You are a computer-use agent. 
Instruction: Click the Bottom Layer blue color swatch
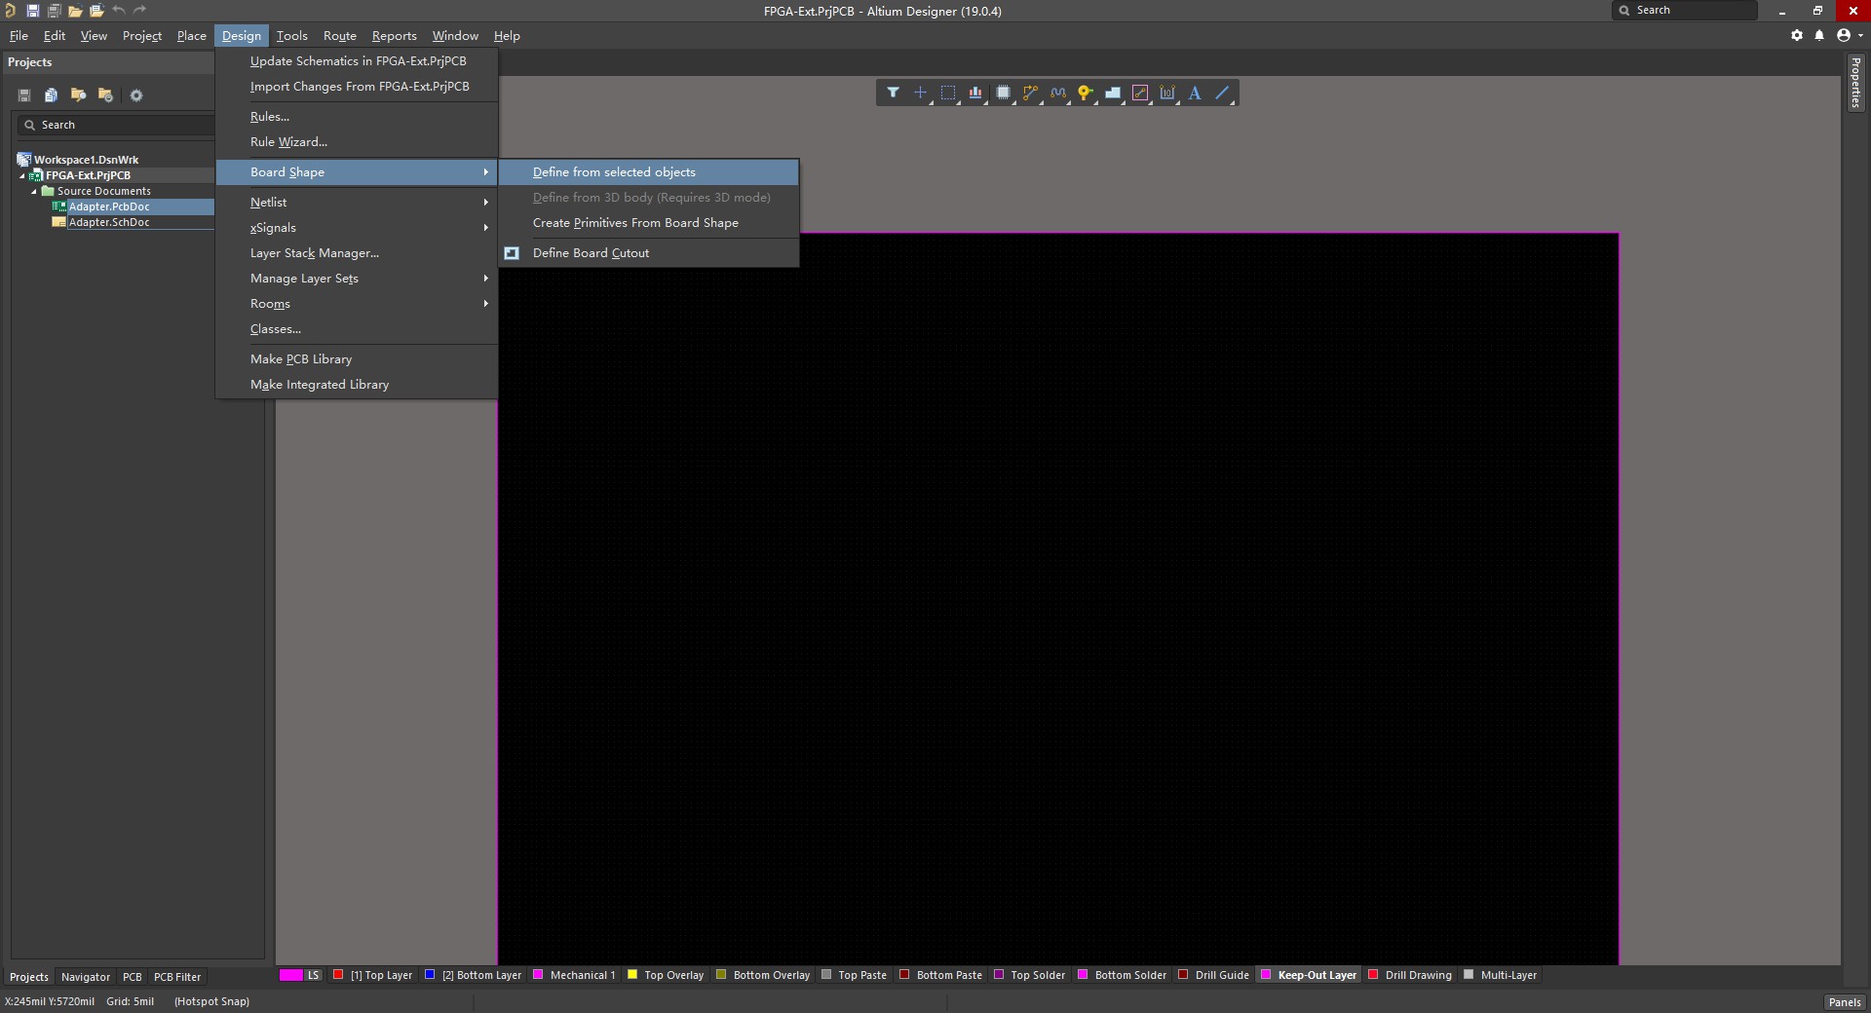pos(430,974)
